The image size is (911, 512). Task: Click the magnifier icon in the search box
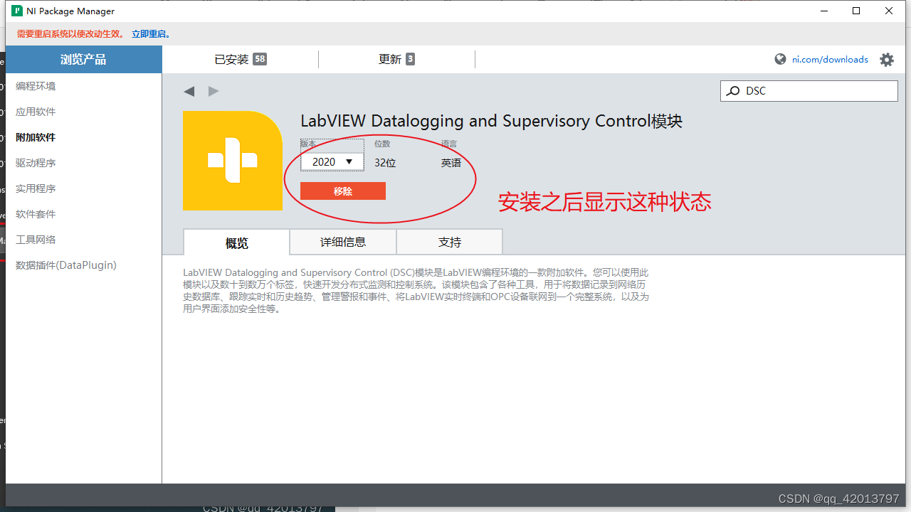click(733, 91)
